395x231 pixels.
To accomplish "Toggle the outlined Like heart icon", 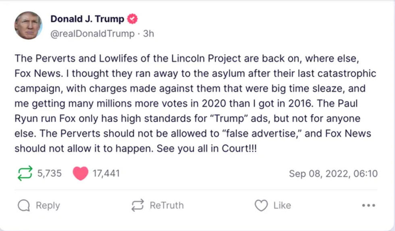I will 261,206.
